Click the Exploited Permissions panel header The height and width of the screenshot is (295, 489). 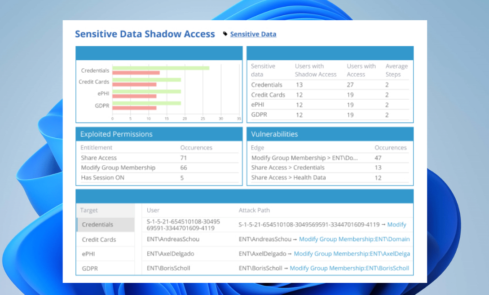159,134
